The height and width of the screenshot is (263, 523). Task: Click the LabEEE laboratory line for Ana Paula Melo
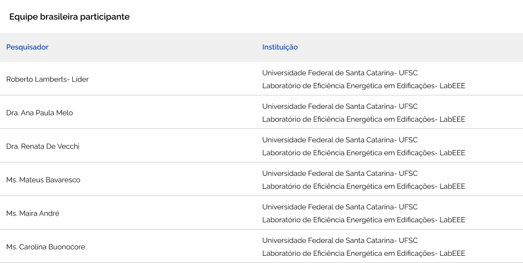(363, 119)
